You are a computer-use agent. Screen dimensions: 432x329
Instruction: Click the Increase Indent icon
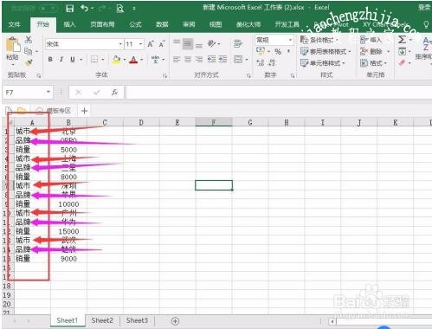pyautogui.click(x=222, y=60)
